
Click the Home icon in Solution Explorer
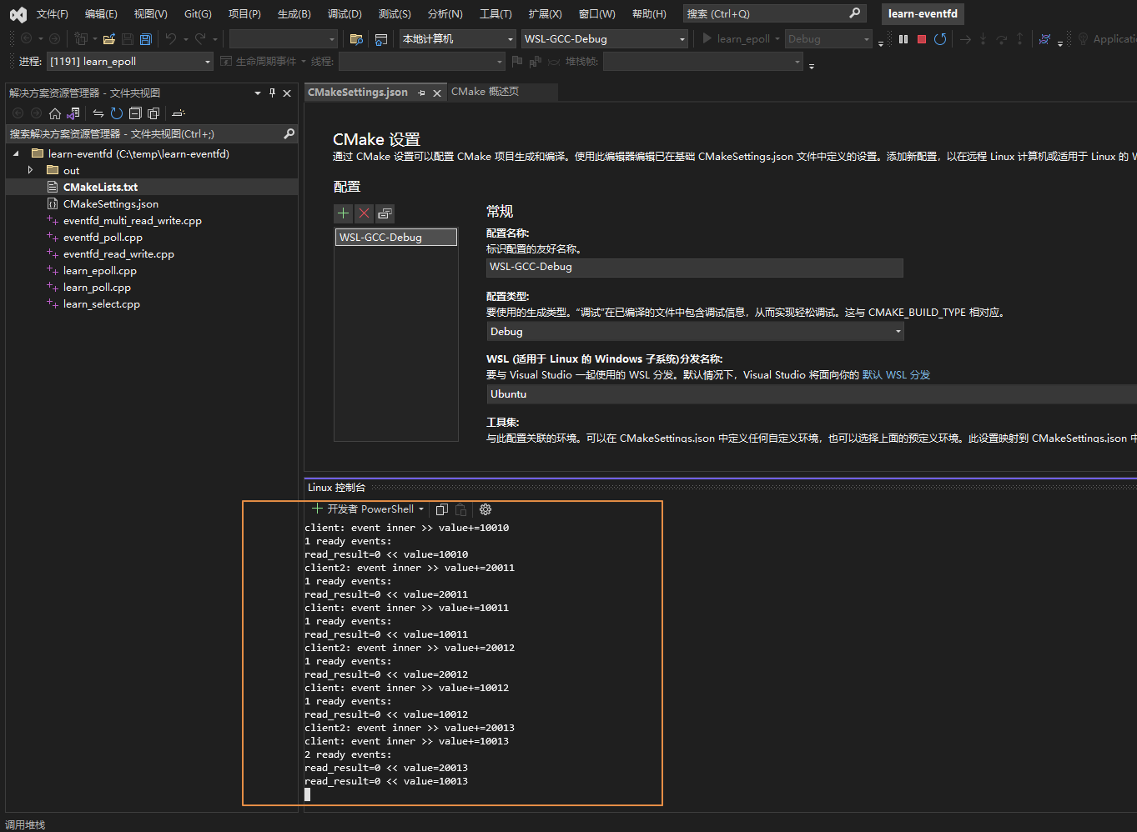pyautogui.click(x=54, y=113)
